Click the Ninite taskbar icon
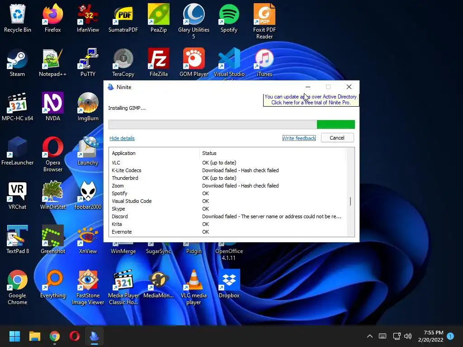Screen dimensions: 463x347 tap(94, 336)
